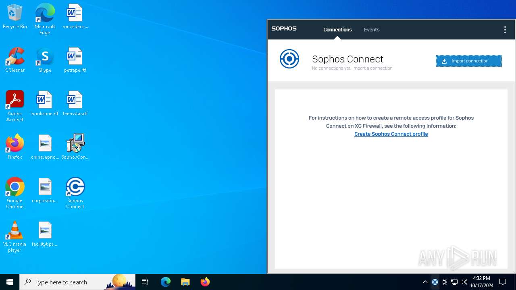Launch Edge from the taskbar
516x290 pixels.
click(x=166, y=282)
